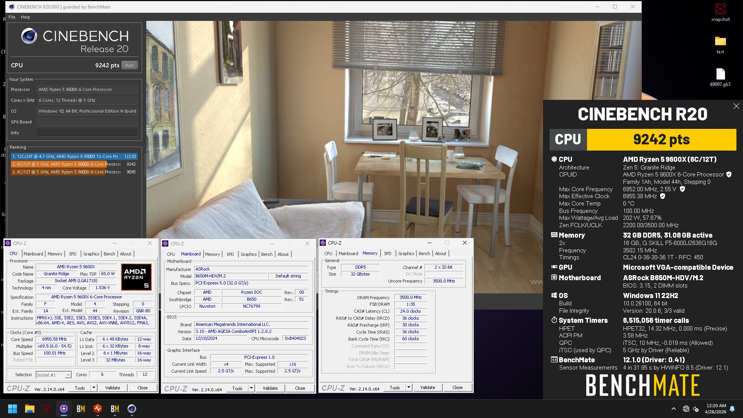Click the CPU-Z taskbar icon
The height and width of the screenshot is (418, 743).
64,409
